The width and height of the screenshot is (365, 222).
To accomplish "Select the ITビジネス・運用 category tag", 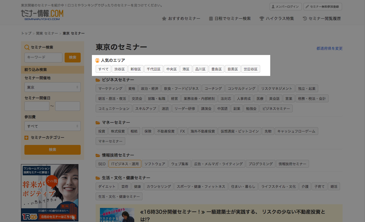I will click(x=125, y=164).
